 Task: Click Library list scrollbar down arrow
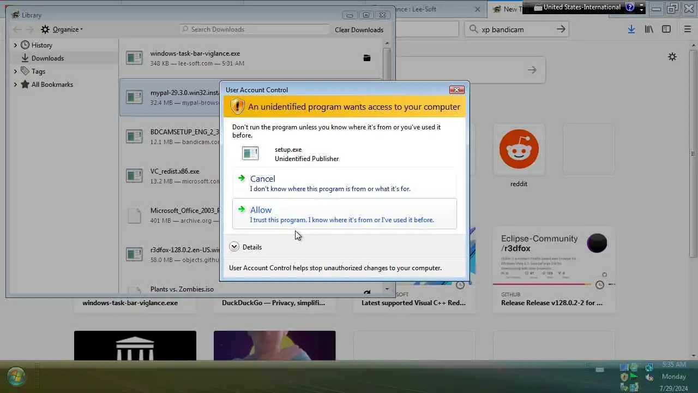click(x=387, y=289)
